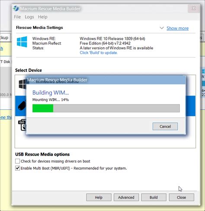Open the Show more link
The height and width of the screenshot is (211, 205).
177,28
